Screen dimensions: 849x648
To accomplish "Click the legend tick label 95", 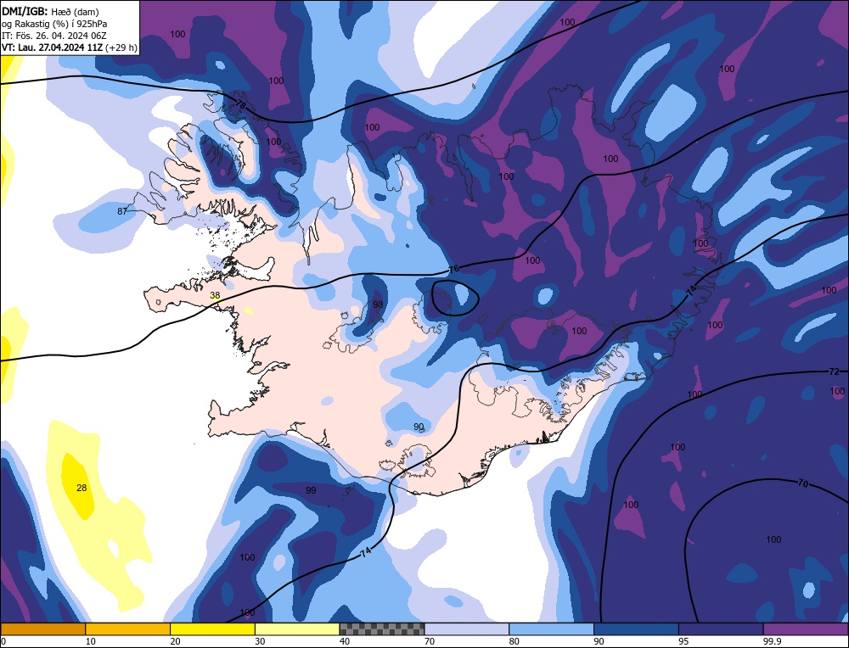I will [683, 641].
